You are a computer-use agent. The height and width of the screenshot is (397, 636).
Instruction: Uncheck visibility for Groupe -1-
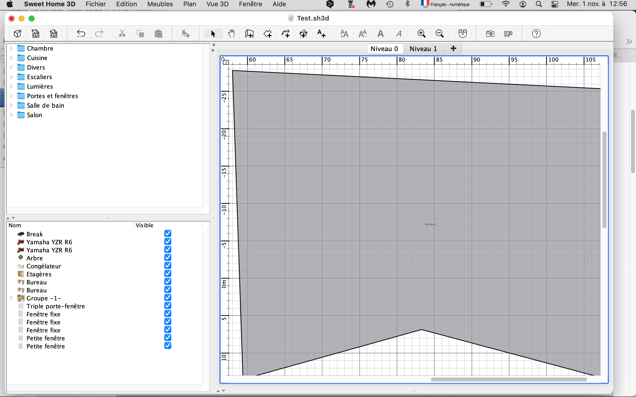[168, 297]
